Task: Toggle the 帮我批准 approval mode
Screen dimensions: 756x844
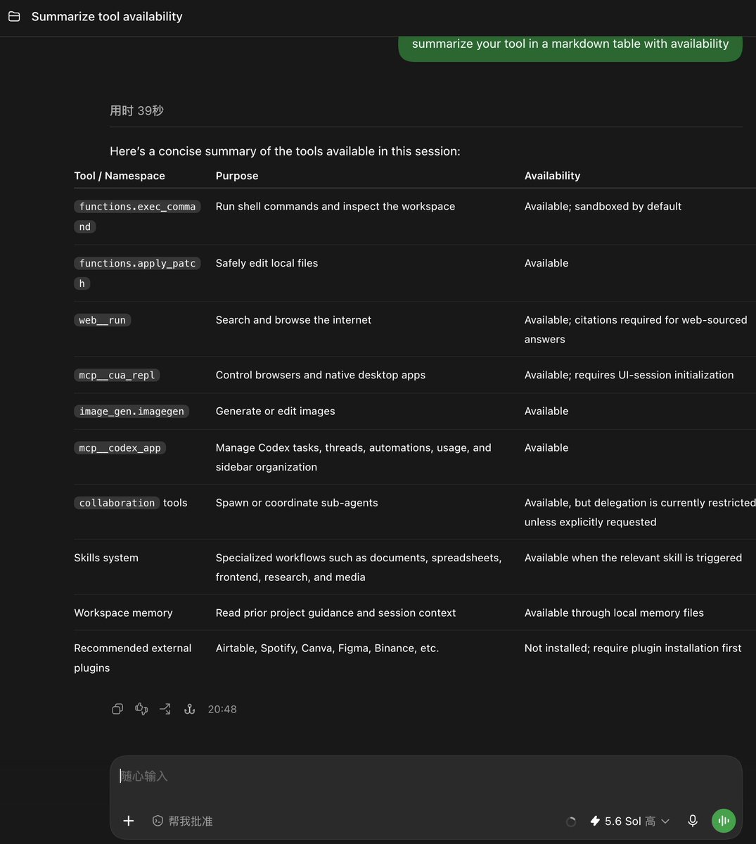Action: point(182,821)
